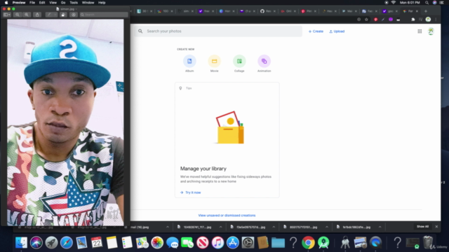449x252 pixels.
Task: Open a new Chrome tab
Action: click(x=426, y=11)
